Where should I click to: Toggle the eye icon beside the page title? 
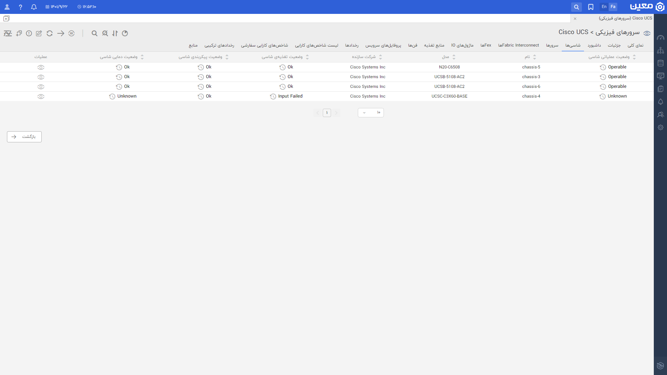pyautogui.click(x=647, y=33)
